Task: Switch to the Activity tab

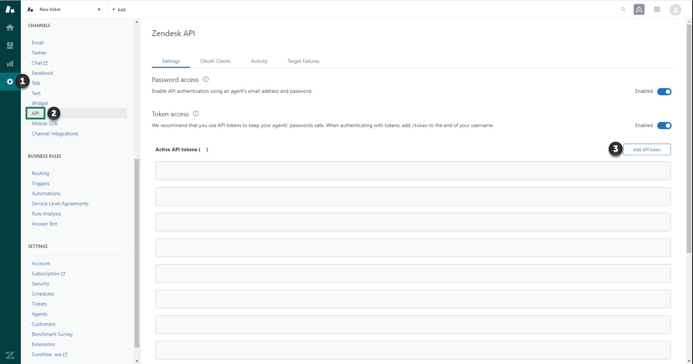Action: 259,61
